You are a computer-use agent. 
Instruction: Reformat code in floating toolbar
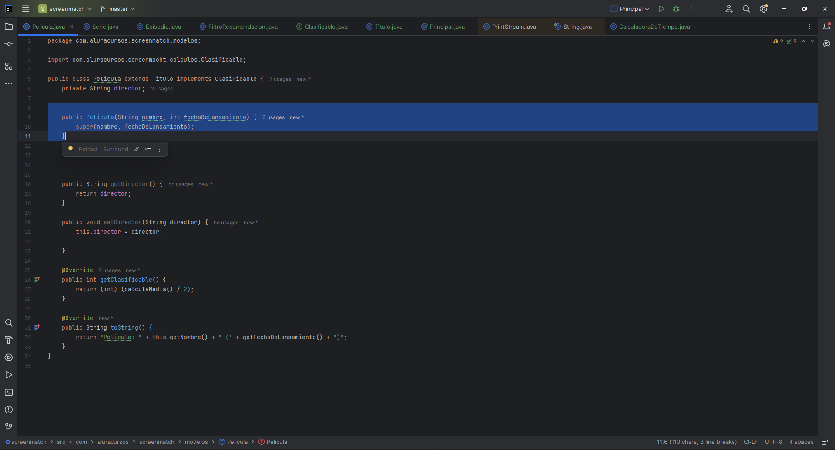pyautogui.click(x=148, y=149)
